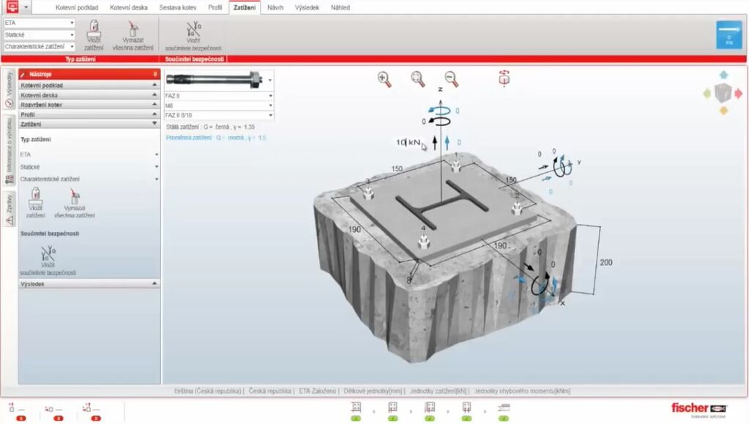The width and height of the screenshot is (749, 424).
Task: Click the Stálá zatížení legend text
Action: (210, 127)
